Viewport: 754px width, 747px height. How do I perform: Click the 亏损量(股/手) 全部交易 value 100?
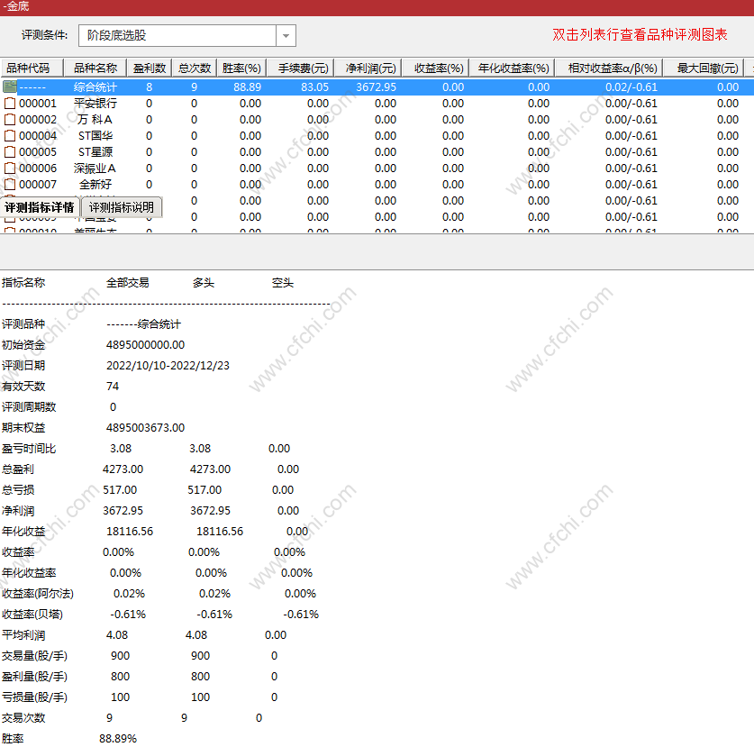tap(120, 697)
